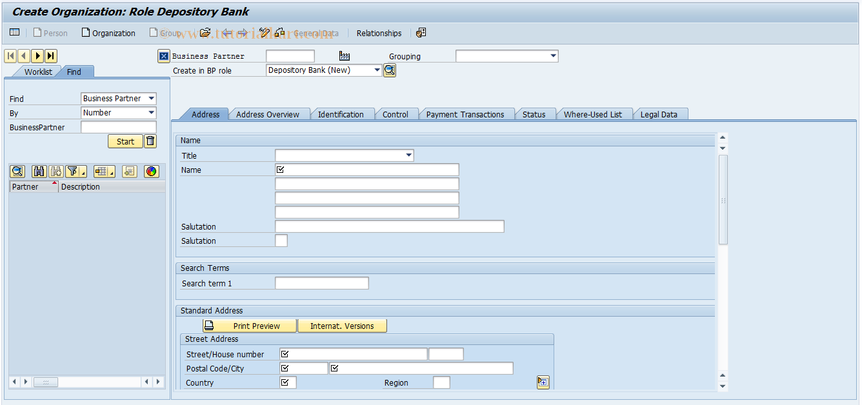Click the General Data button

[316, 33]
